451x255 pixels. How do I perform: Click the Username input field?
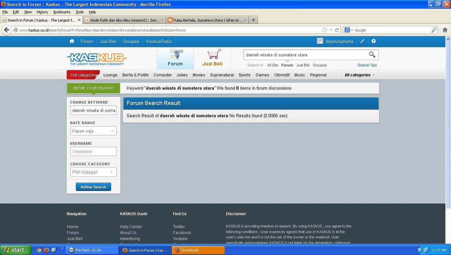[x=93, y=151]
